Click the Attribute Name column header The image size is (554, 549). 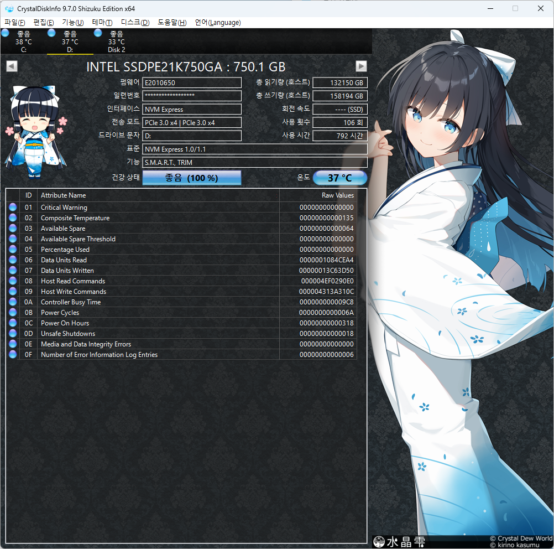pyautogui.click(x=64, y=195)
